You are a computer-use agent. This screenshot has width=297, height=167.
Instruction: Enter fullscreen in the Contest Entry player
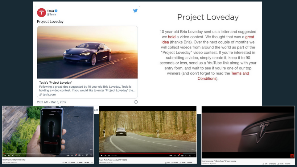91,155
